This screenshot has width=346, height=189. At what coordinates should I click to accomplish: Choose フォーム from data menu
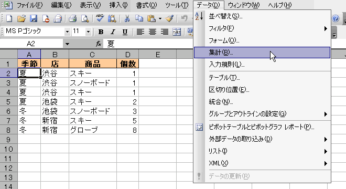(262, 40)
